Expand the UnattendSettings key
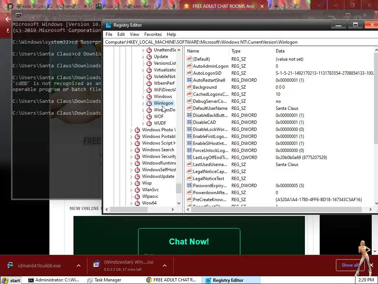The image size is (378, 284). pyautogui.click(x=143, y=50)
